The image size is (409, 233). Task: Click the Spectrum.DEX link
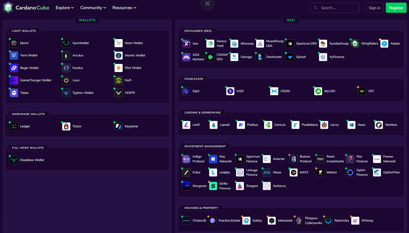(306, 44)
